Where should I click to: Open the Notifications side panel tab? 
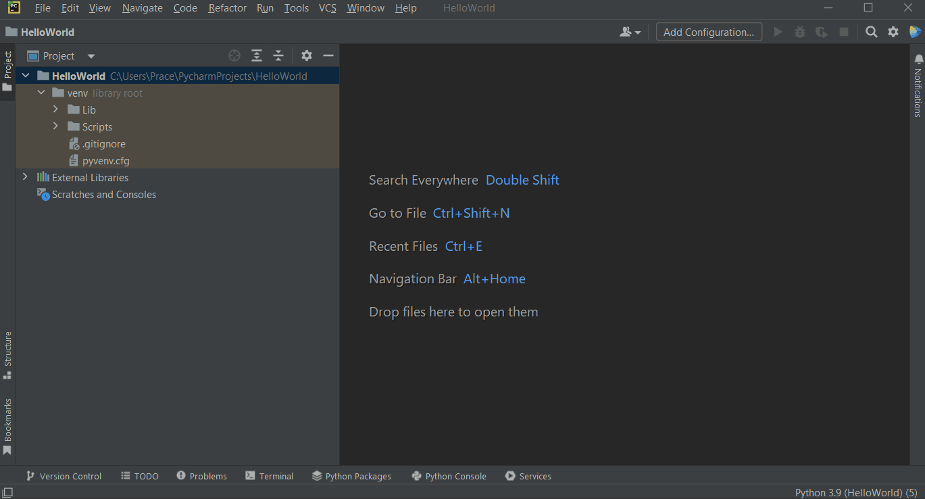[918, 86]
